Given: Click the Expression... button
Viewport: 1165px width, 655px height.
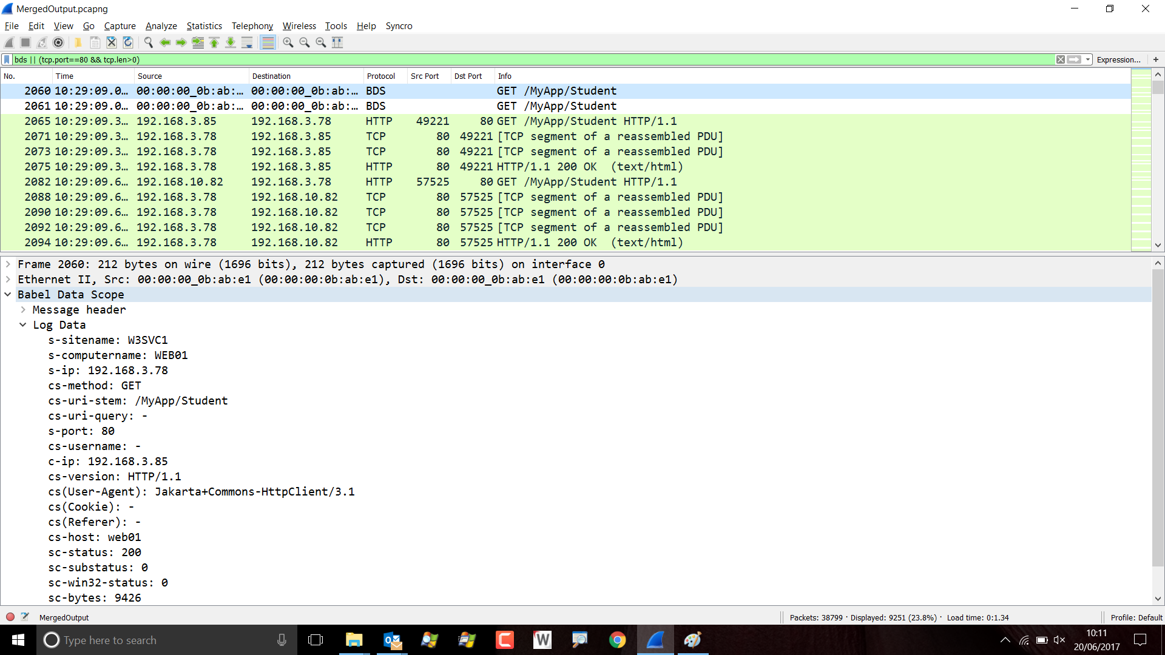Looking at the screenshot, I should click(x=1118, y=59).
